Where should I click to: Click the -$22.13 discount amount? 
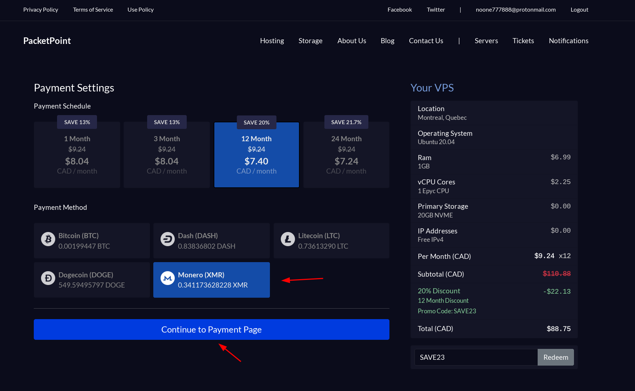pyautogui.click(x=557, y=292)
